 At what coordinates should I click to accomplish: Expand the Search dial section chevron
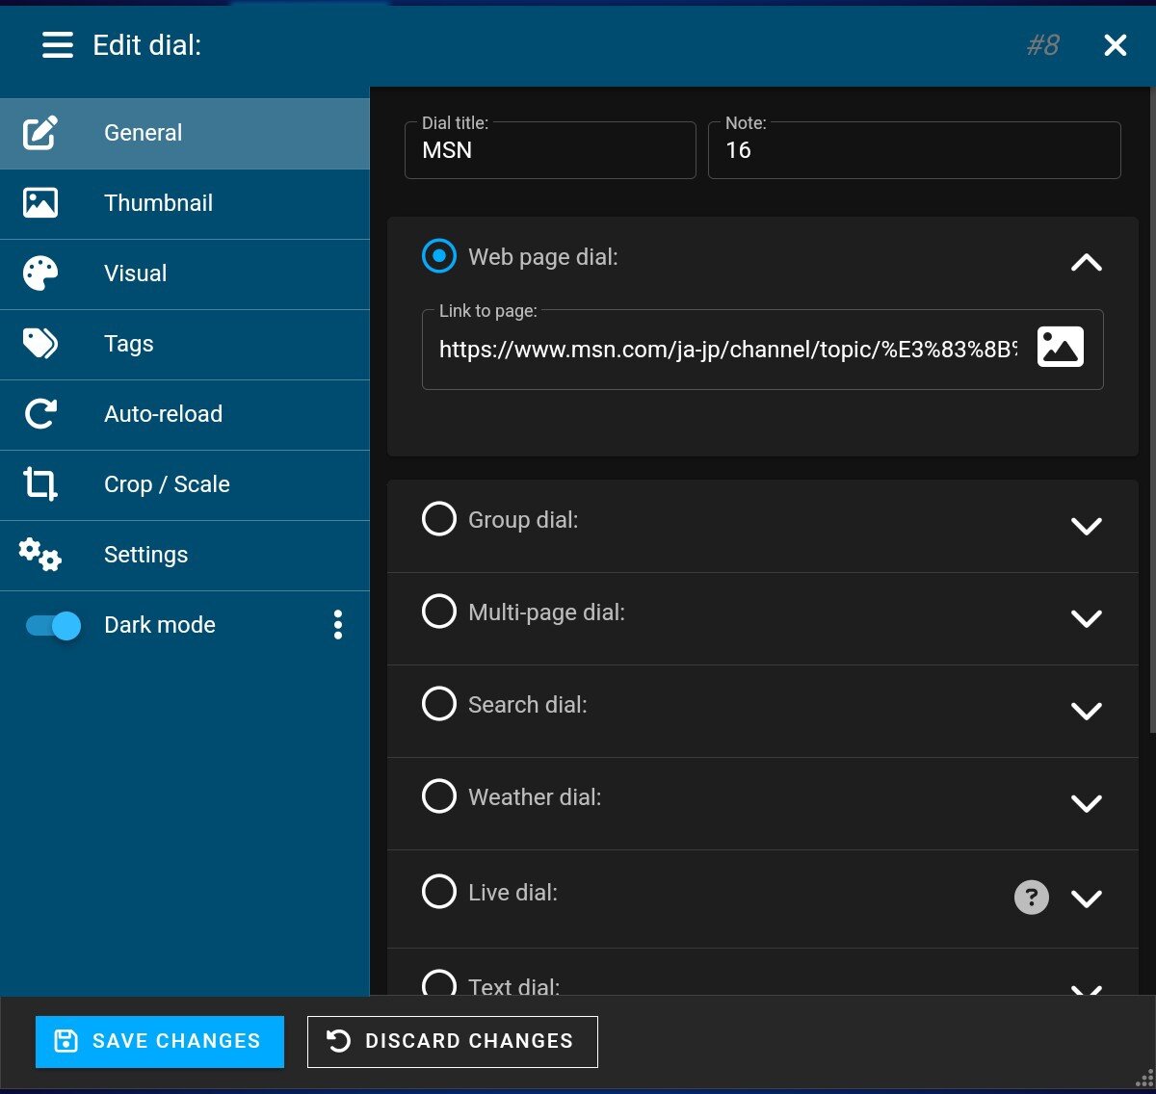[x=1086, y=711]
